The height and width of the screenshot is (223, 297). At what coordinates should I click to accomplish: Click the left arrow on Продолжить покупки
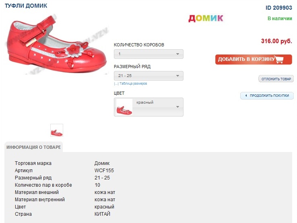pos(245,96)
